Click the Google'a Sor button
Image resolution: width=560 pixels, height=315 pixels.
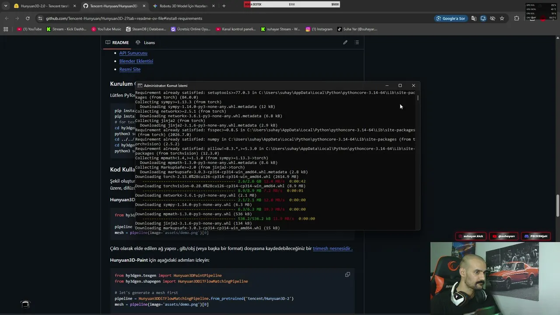tap(451, 18)
